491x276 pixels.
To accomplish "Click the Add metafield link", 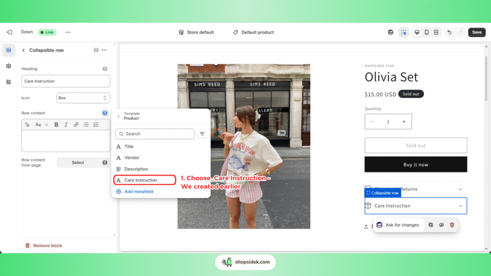I will tap(139, 192).
